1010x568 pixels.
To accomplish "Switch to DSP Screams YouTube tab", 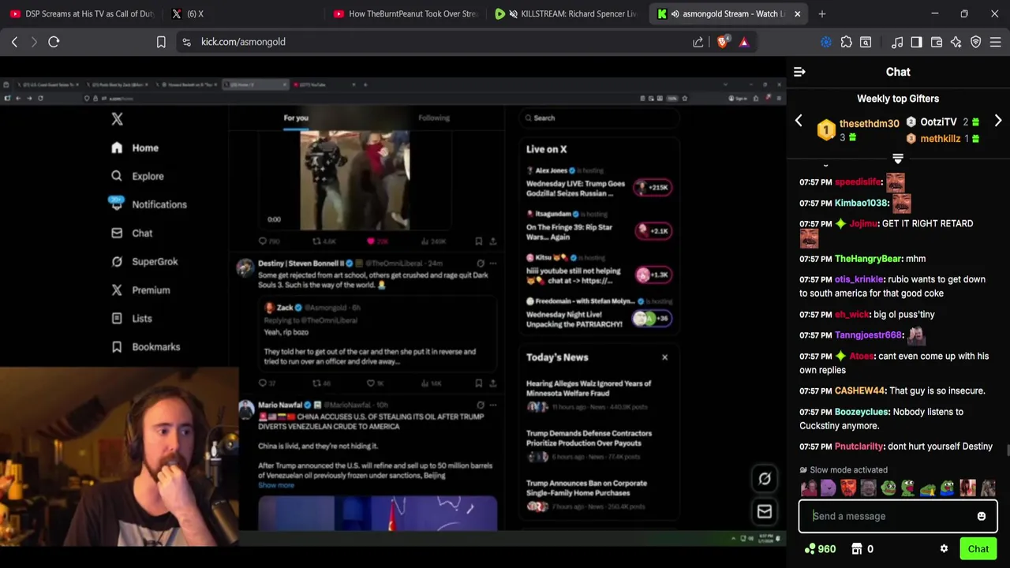I will (x=81, y=13).
